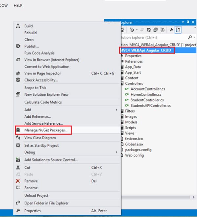
Task: Expand the Add submenu arrow
Action: pos(117,110)
